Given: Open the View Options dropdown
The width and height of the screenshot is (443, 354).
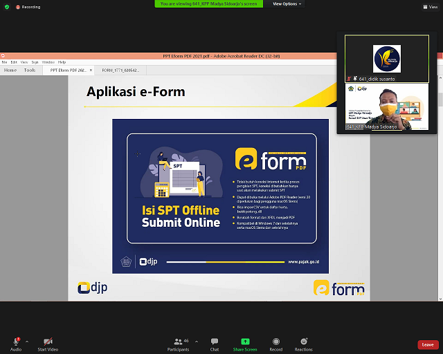Looking at the screenshot, I should pyautogui.click(x=287, y=3).
